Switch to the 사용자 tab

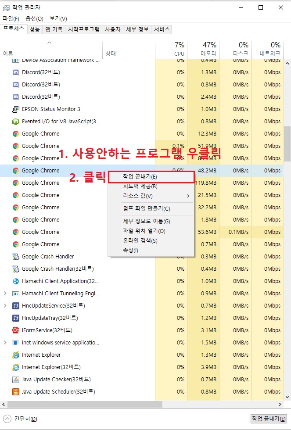pos(113,29)
